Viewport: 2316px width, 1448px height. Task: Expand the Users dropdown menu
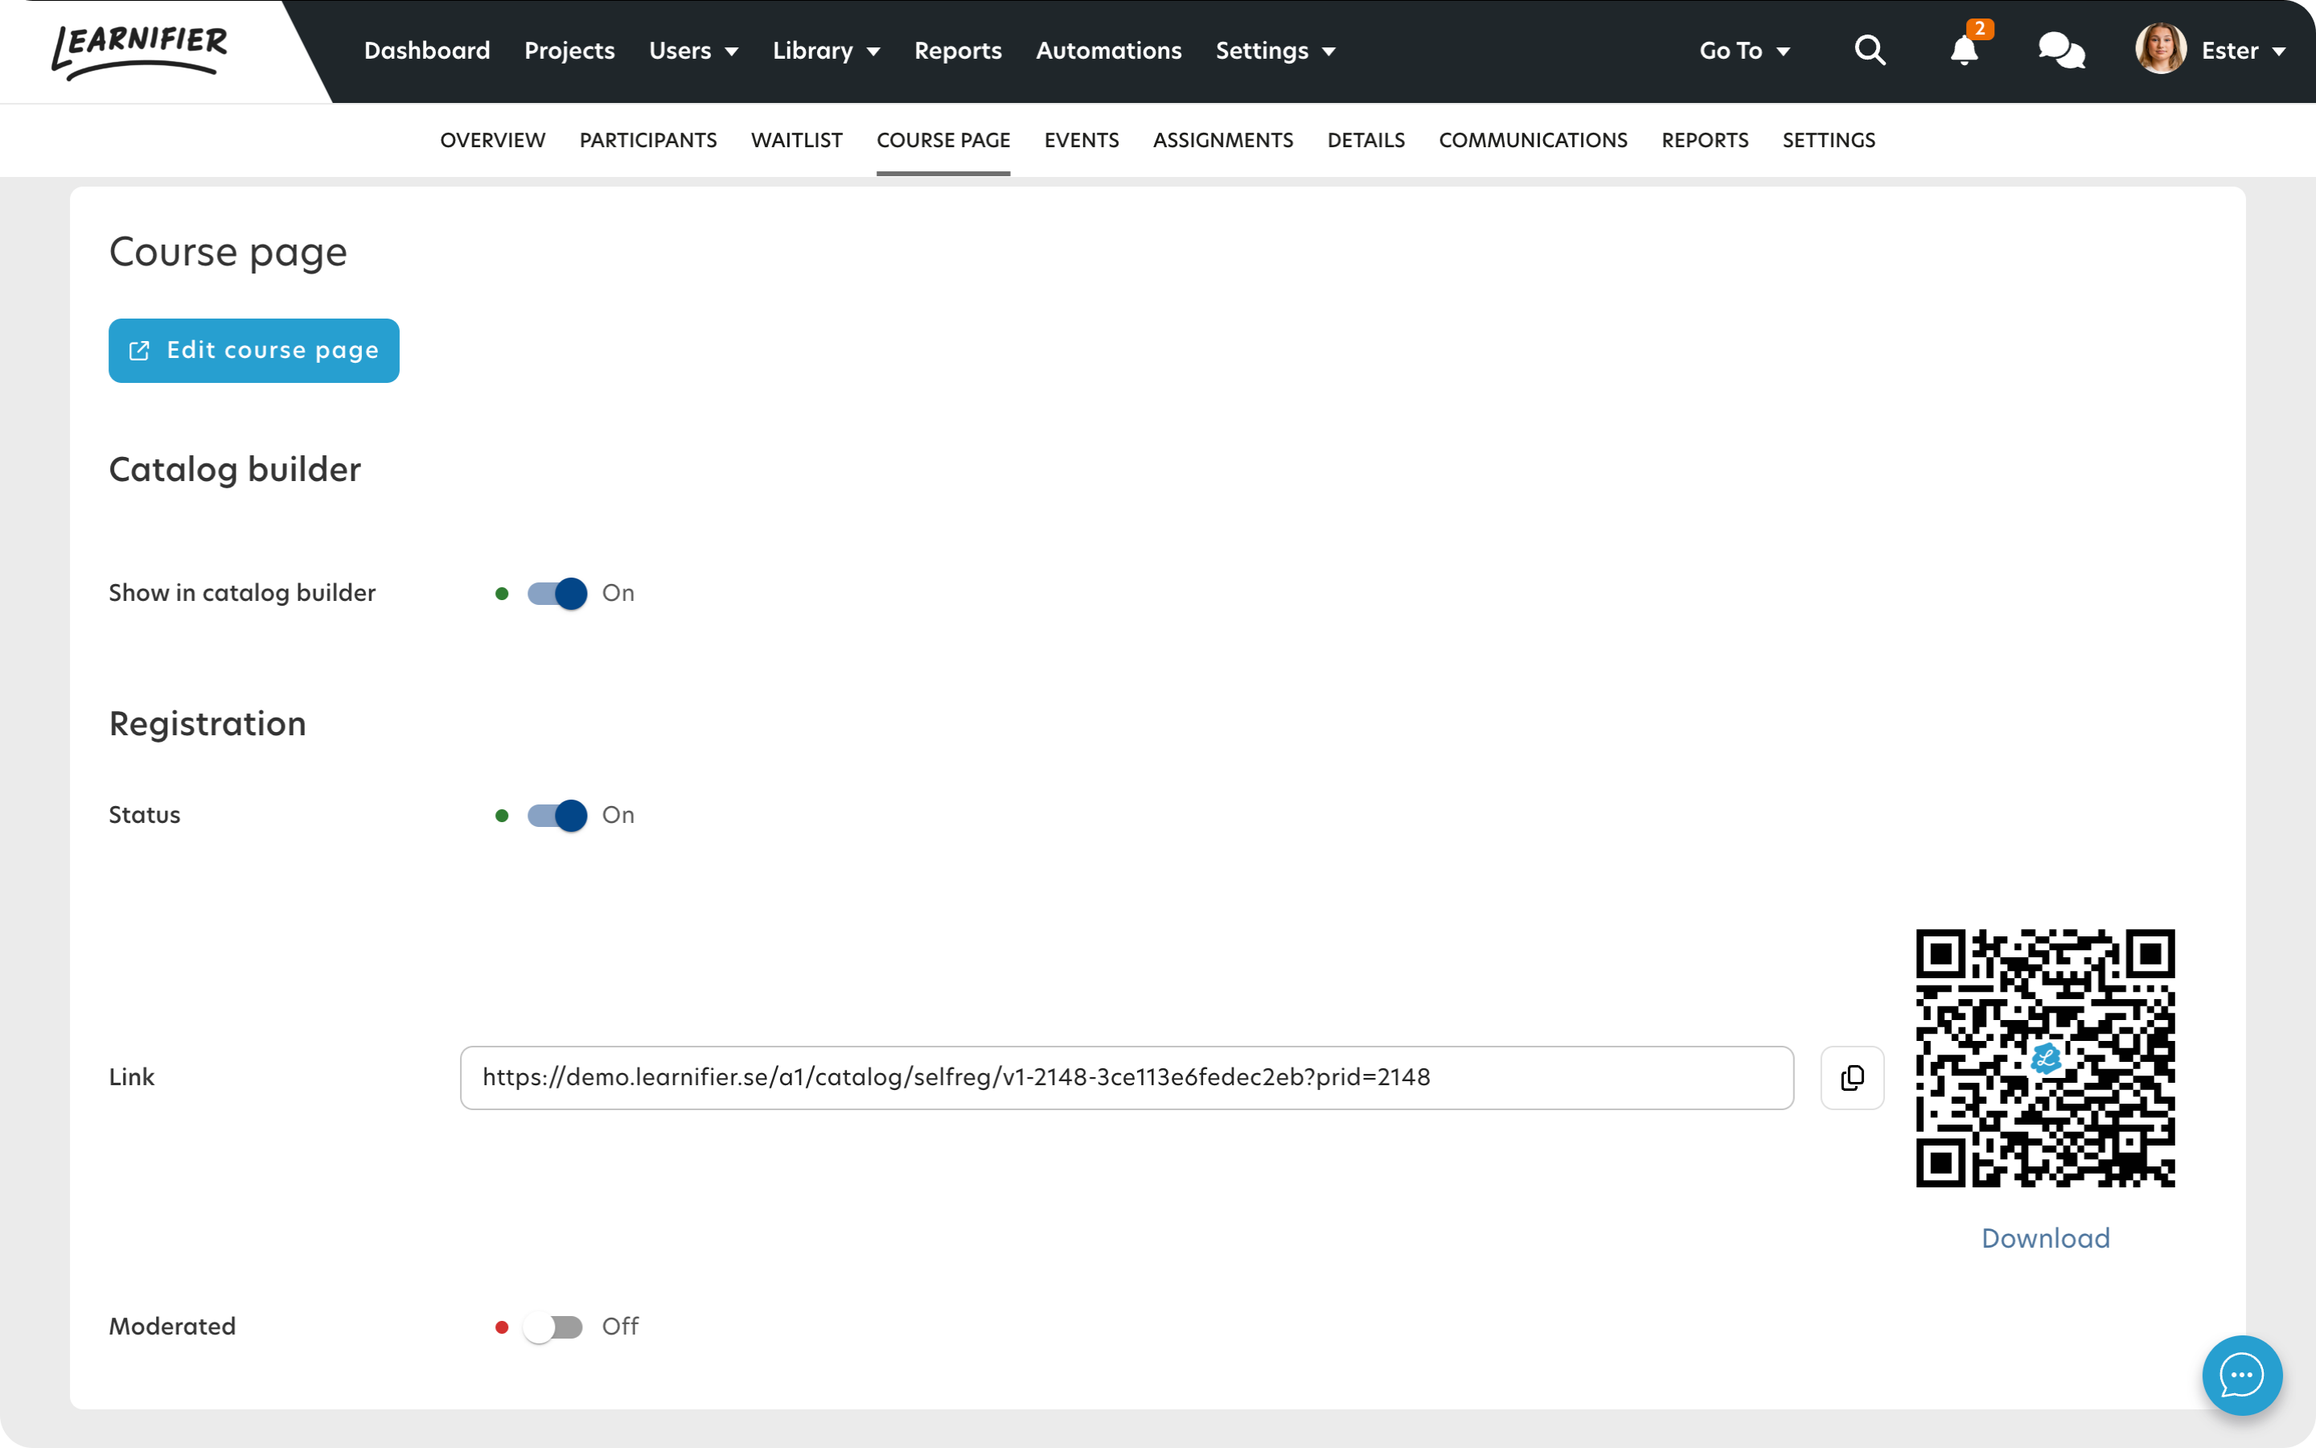(x=693, y=51)
